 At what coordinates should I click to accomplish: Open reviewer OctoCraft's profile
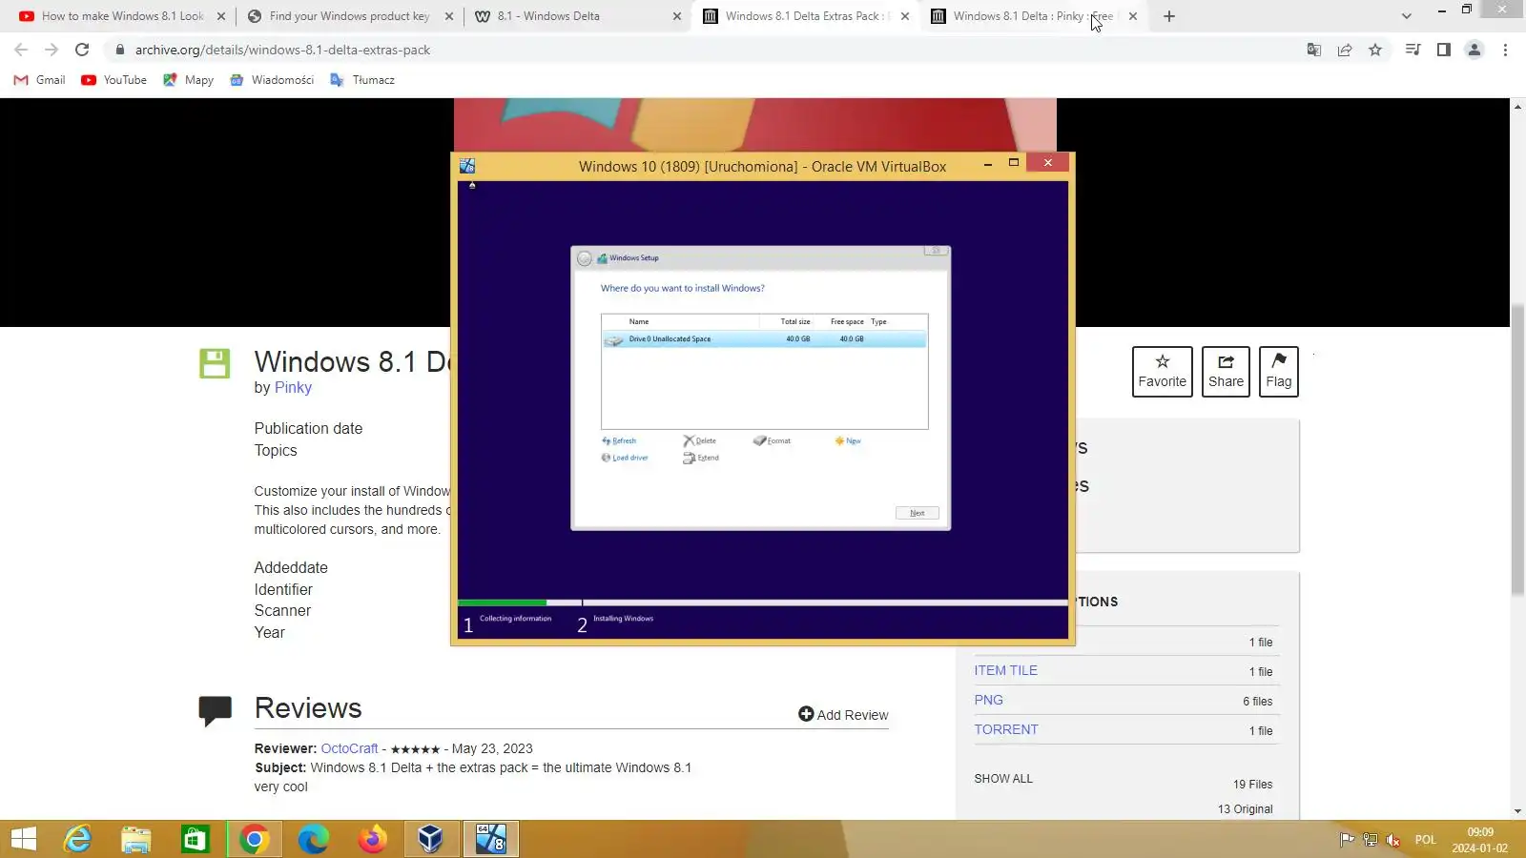(349, 749)
